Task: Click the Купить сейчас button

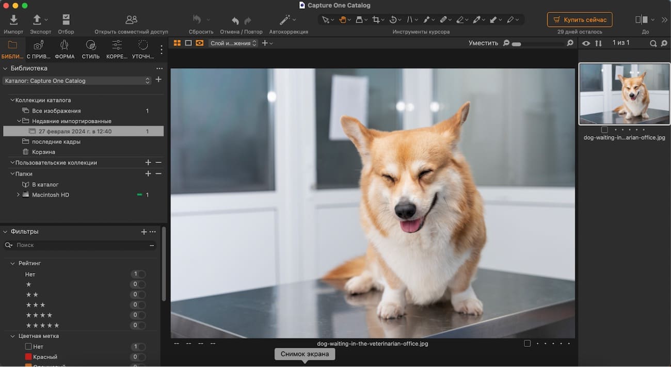Action: pos(579,20)
